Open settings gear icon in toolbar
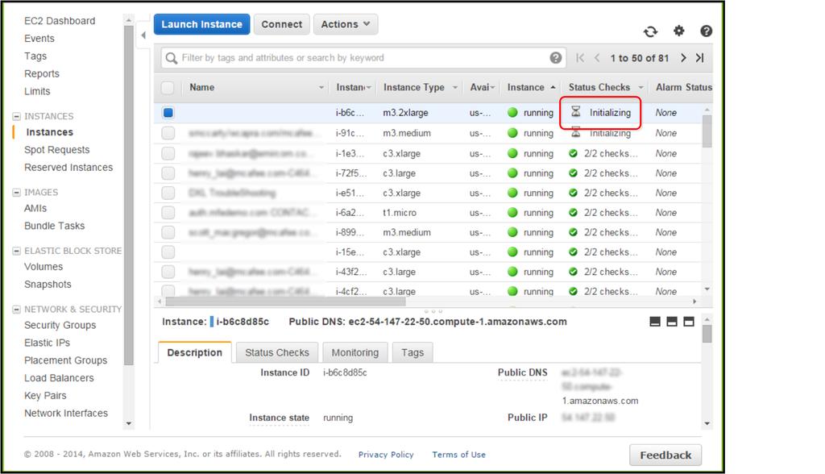The height and width of the screenshot is (474, 825). click(679, 31)
